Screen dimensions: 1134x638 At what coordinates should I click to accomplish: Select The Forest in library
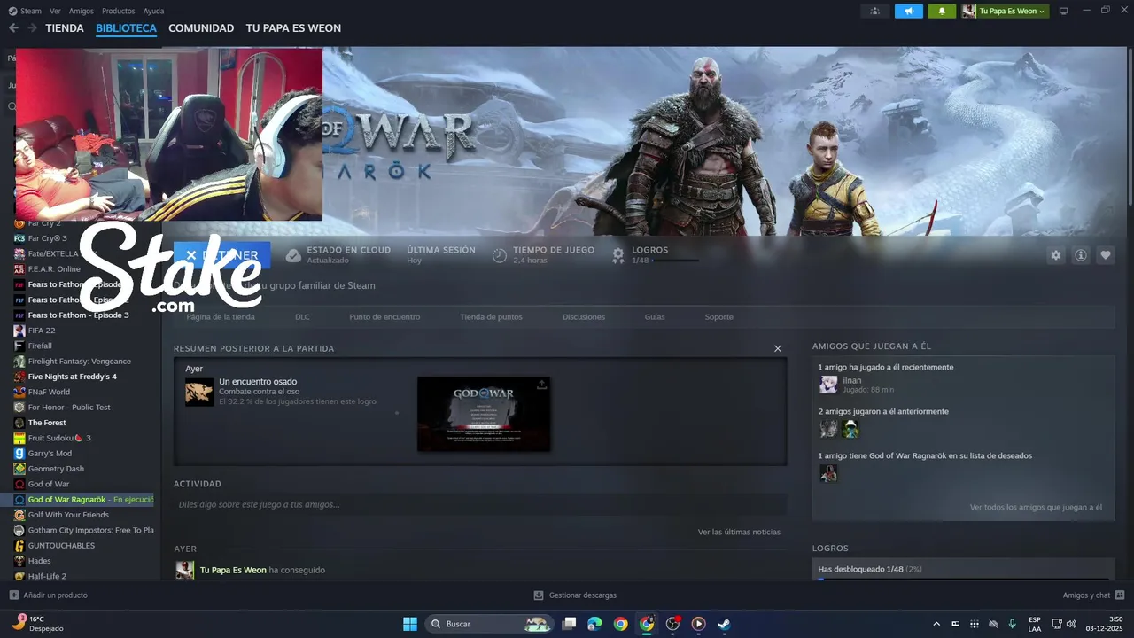point(47,423)
